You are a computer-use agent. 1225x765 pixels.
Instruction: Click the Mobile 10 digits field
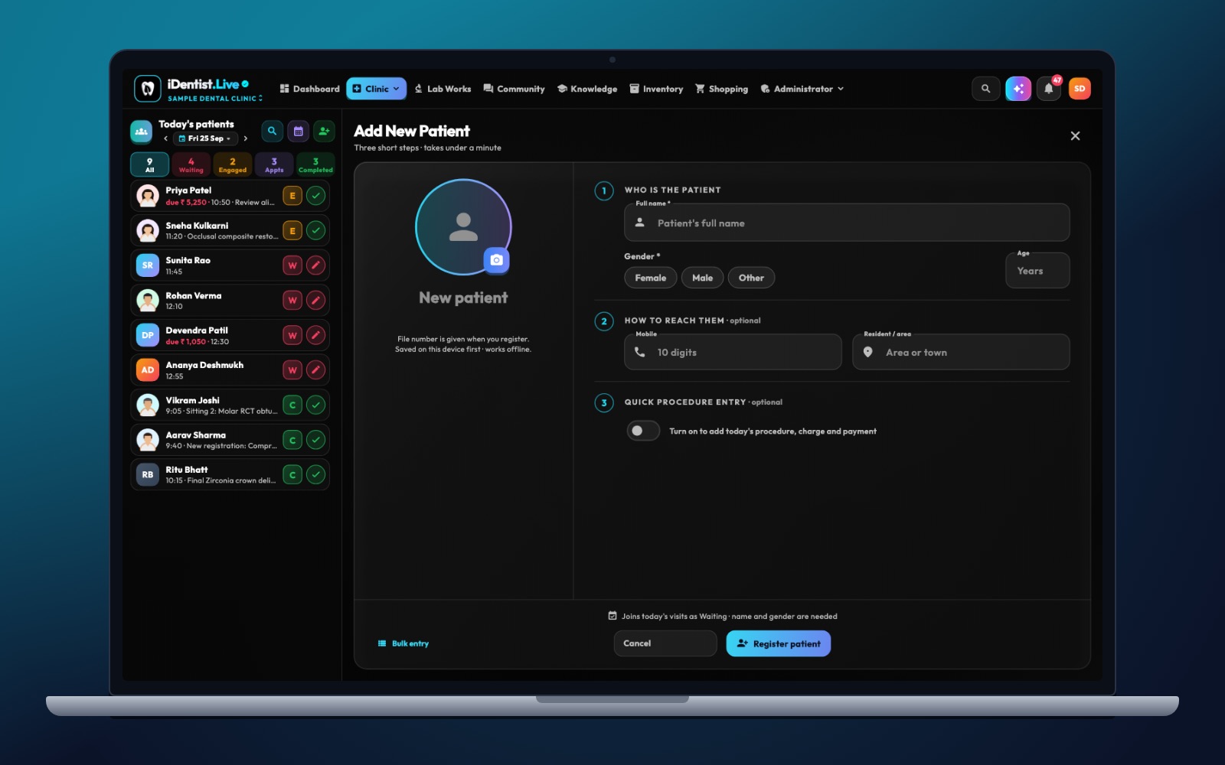[733, 352]
